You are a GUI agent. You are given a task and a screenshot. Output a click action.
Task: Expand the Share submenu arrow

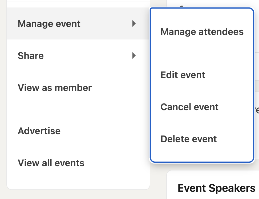click(x=134, y=56)
